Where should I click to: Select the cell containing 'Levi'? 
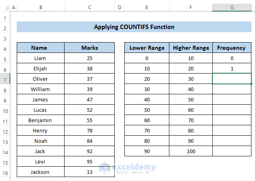[x=41, y=162]
